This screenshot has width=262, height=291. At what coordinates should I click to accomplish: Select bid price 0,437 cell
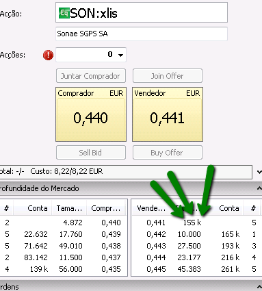click(x=111, y=257)
